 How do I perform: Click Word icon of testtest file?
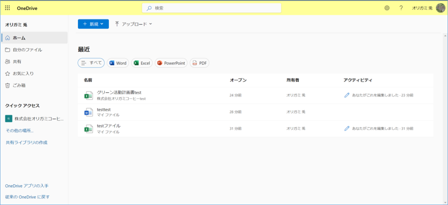click(88, 112)
